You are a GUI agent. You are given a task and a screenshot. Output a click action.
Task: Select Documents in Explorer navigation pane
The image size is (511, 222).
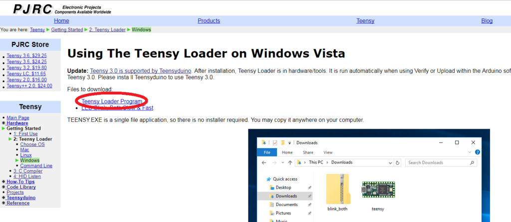point(287,205)
